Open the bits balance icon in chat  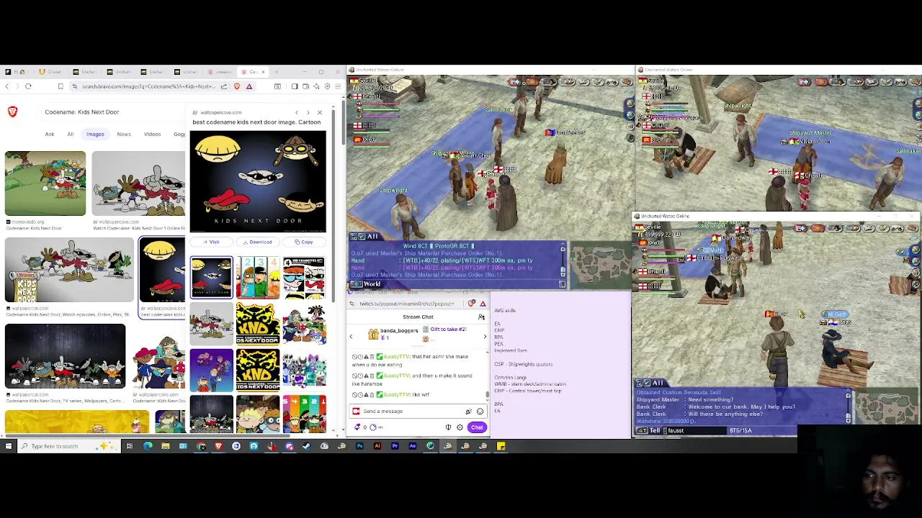pos(357,427)
